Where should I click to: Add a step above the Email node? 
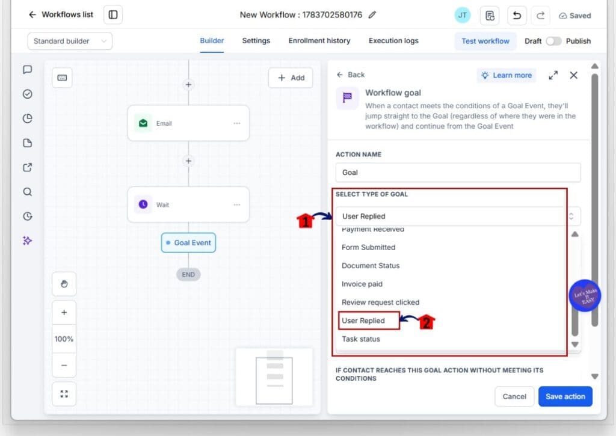(188, 84)
